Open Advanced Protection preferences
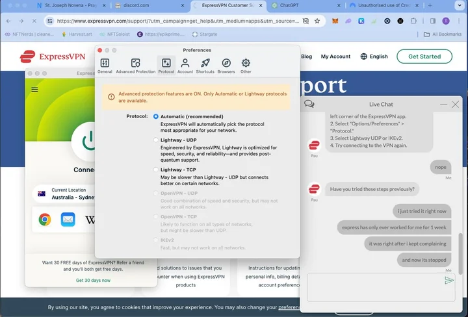The width and height of the screenshot is (468, 317). (x=135, y=65)
